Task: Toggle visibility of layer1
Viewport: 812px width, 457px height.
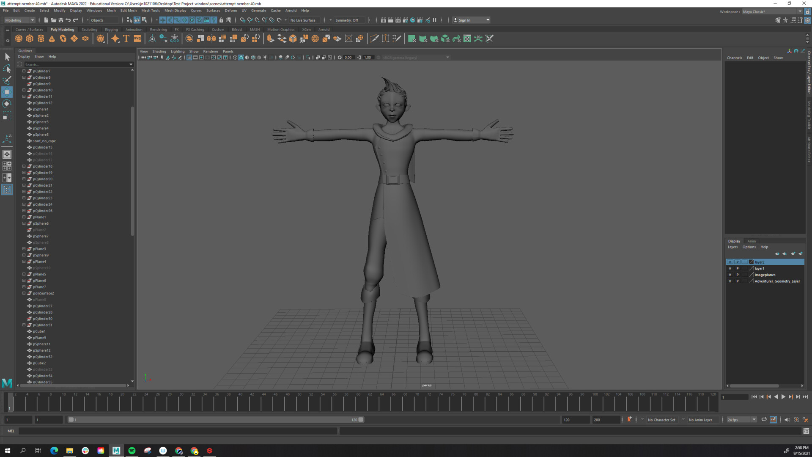Action: 730,268
